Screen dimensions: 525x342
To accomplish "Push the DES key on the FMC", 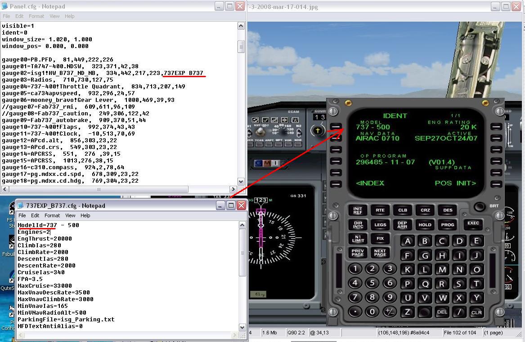I will point(448,210).
